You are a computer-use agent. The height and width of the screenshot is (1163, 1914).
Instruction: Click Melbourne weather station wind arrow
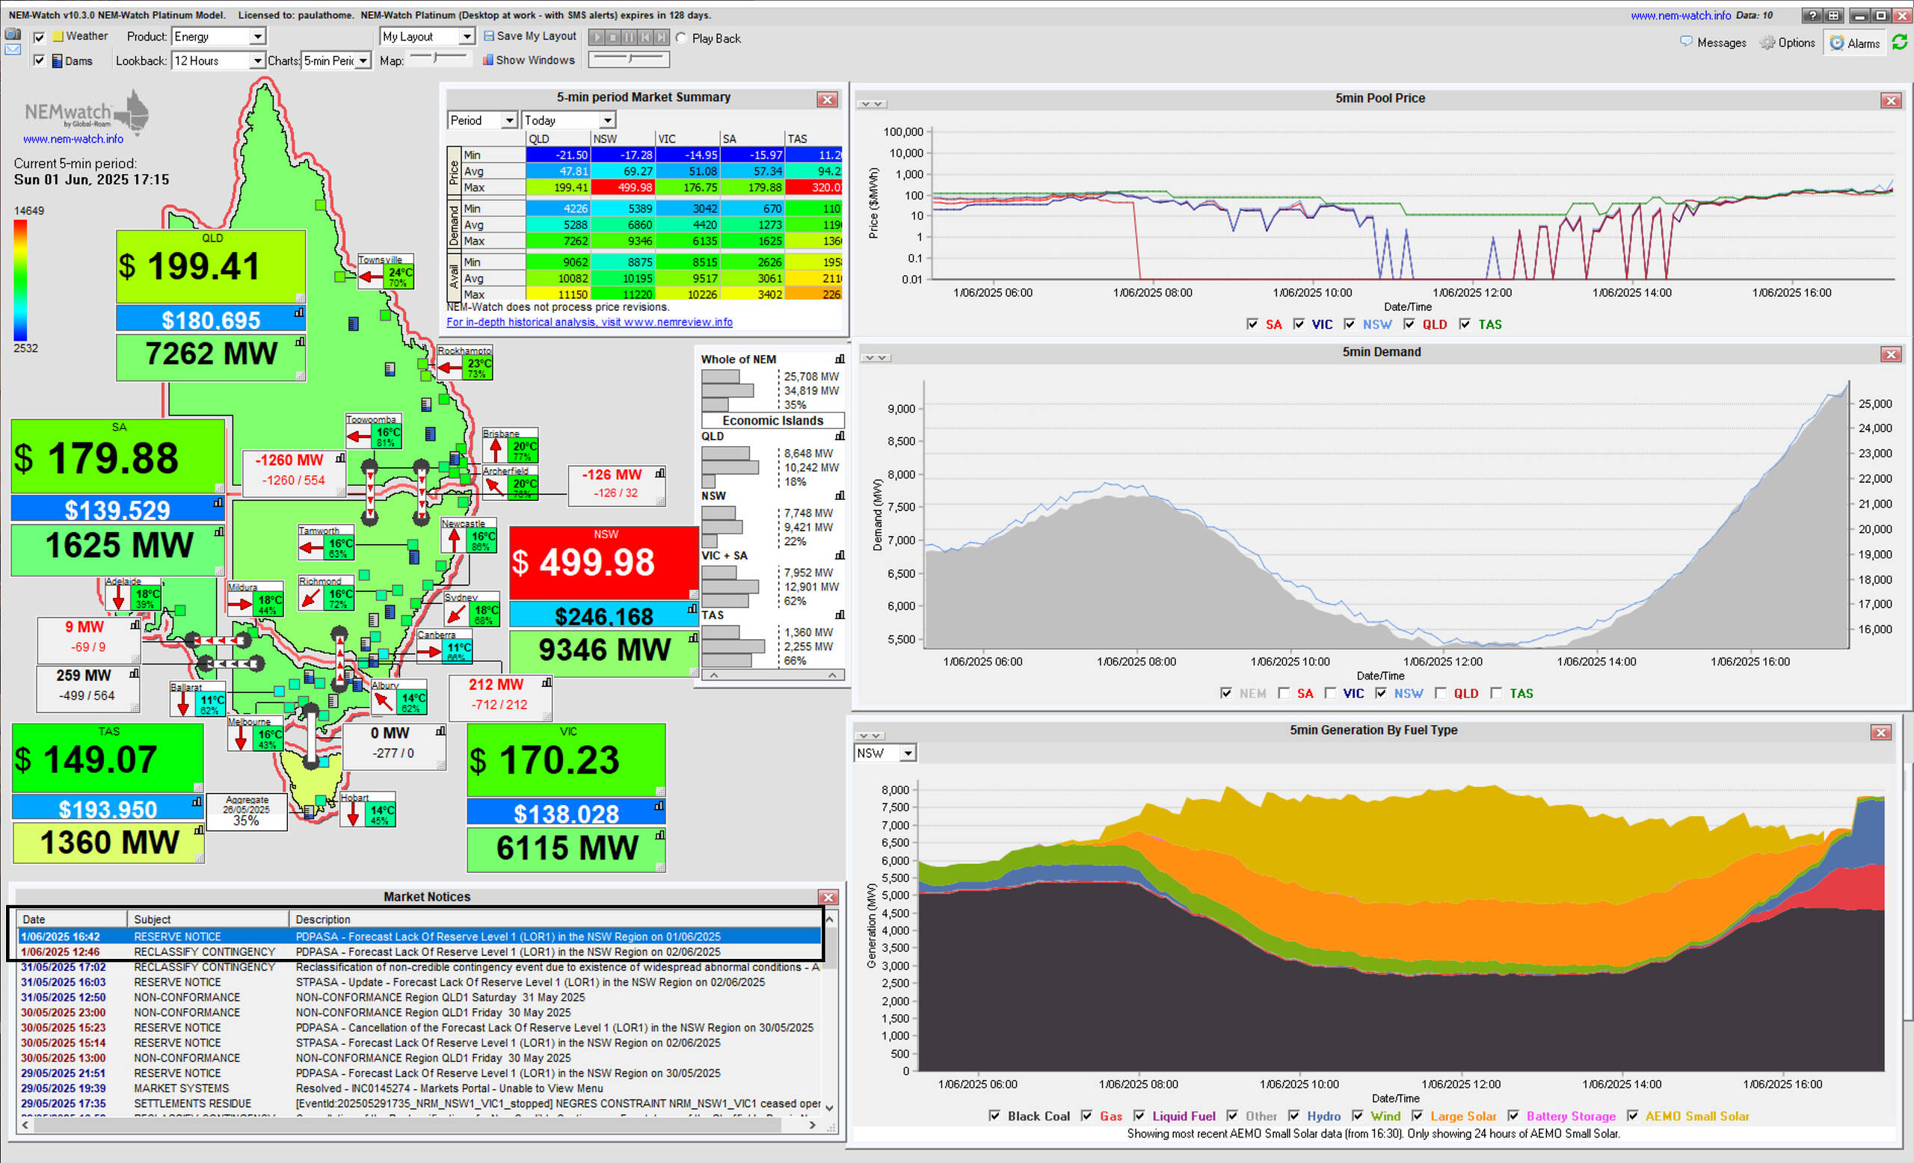241,738
